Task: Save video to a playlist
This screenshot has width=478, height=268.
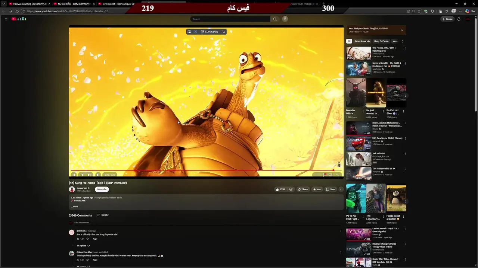Action: coord(330,189)
